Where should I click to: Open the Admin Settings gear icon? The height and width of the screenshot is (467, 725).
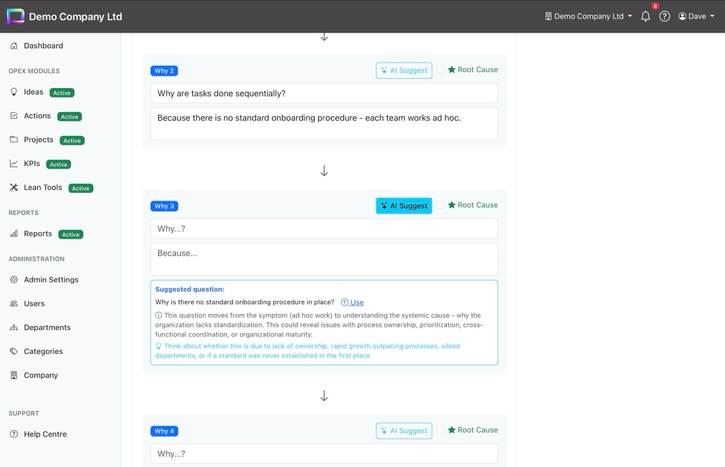[x=14, y=279]
